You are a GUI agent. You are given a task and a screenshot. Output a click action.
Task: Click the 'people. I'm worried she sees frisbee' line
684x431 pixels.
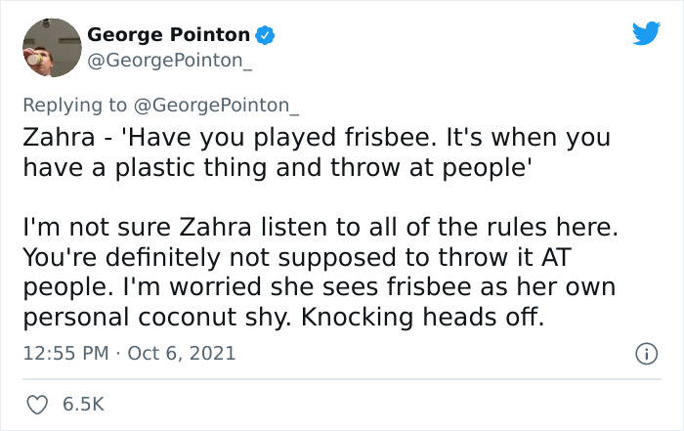(x=320, y=288)
